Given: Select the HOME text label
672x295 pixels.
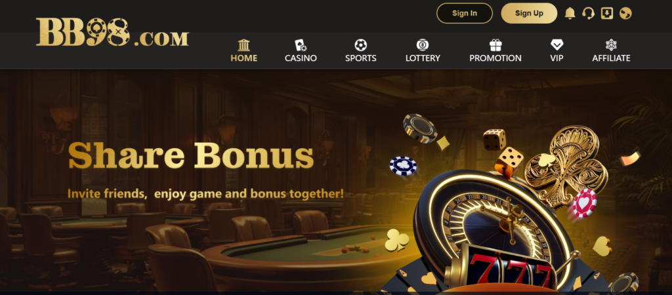Looking at the screenshot, I should point(244,58).
